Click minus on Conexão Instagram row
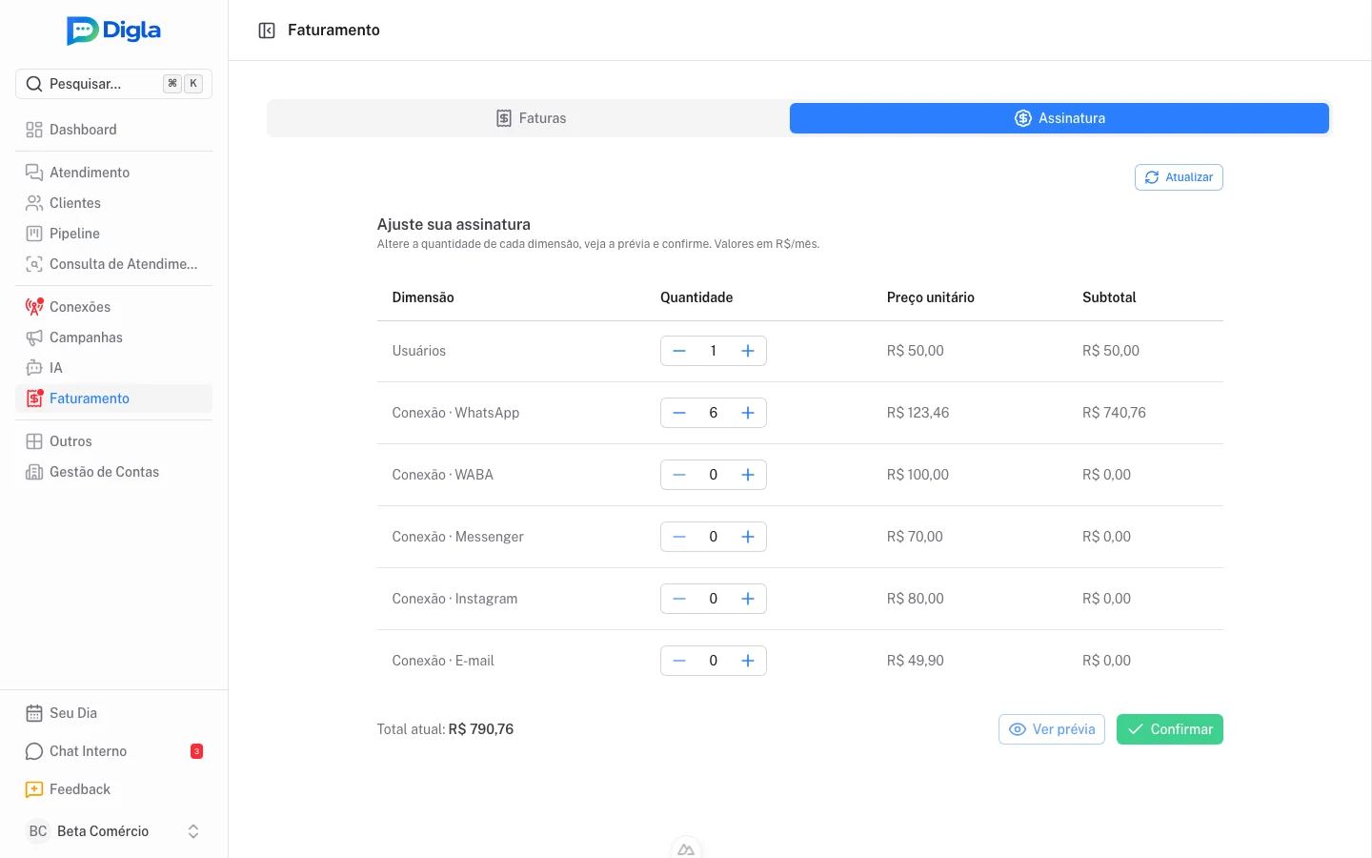Screen dimensions: 1372x858 (x=679, y=599)
